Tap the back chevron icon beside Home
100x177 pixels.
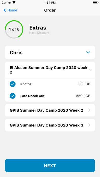click(x=5, y=10)
